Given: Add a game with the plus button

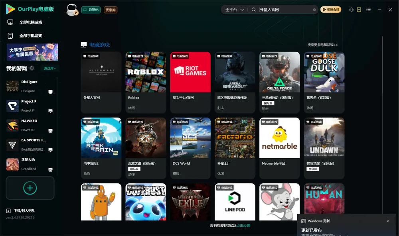Looking at the screenshot, I should coord(30,188).
